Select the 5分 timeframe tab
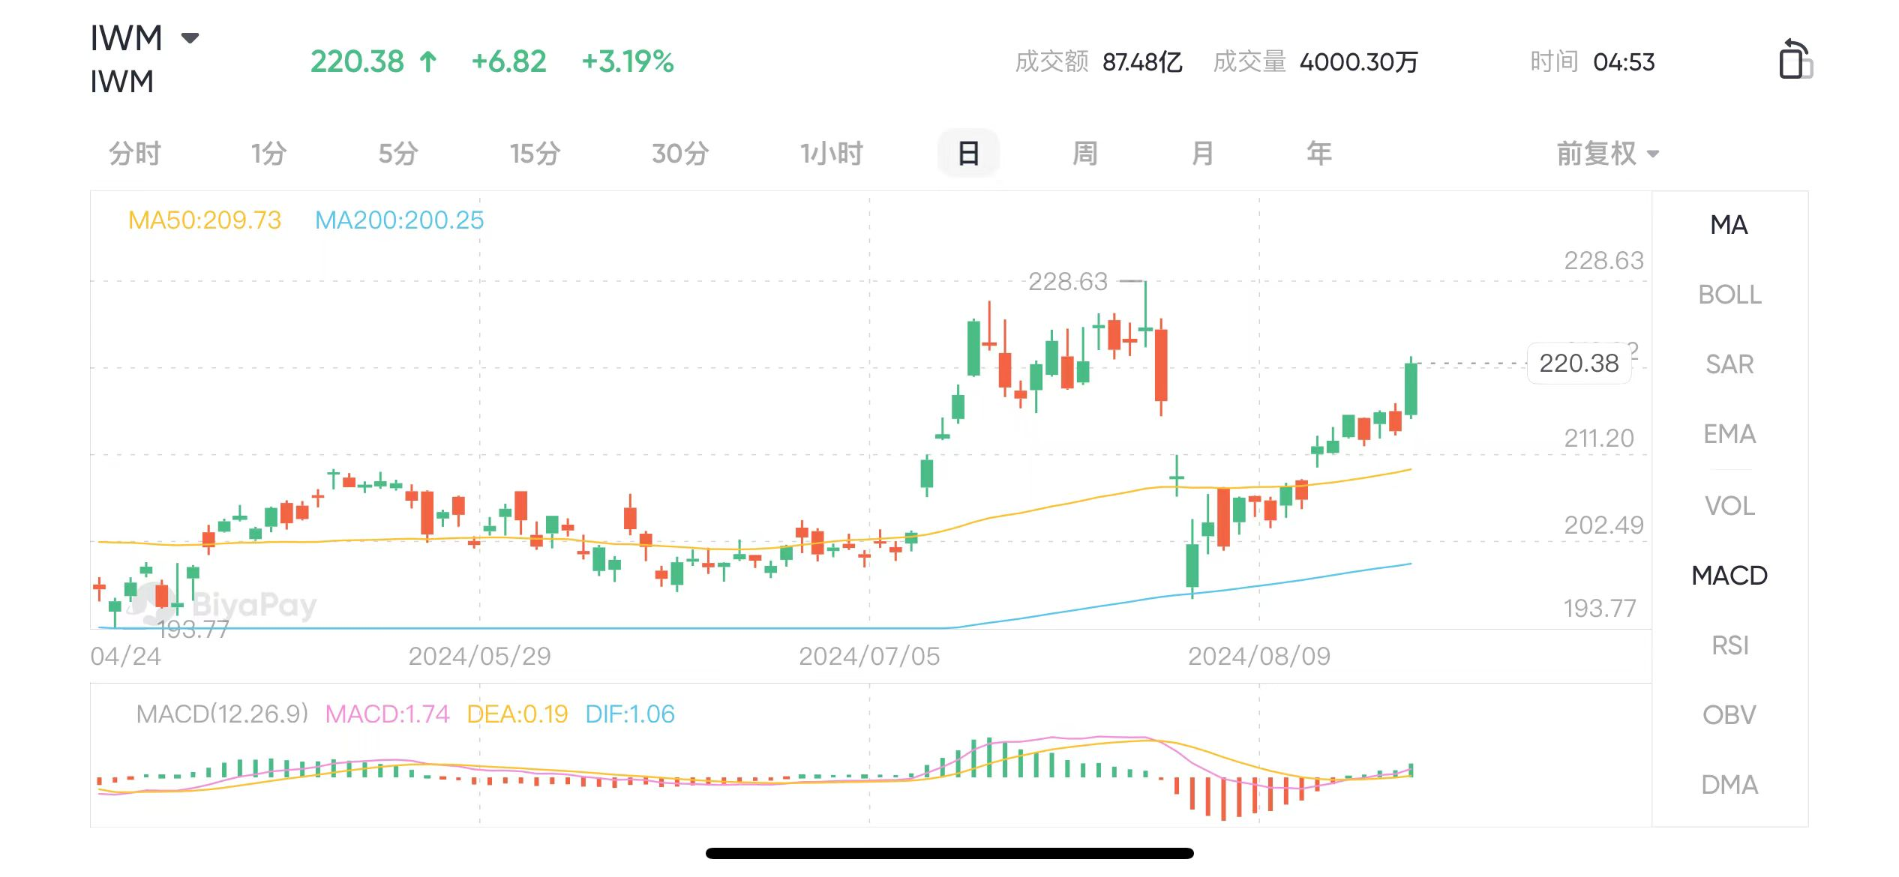Viewport: 1899px width, 877px height. pyautogui.click(x=398, y=154)
